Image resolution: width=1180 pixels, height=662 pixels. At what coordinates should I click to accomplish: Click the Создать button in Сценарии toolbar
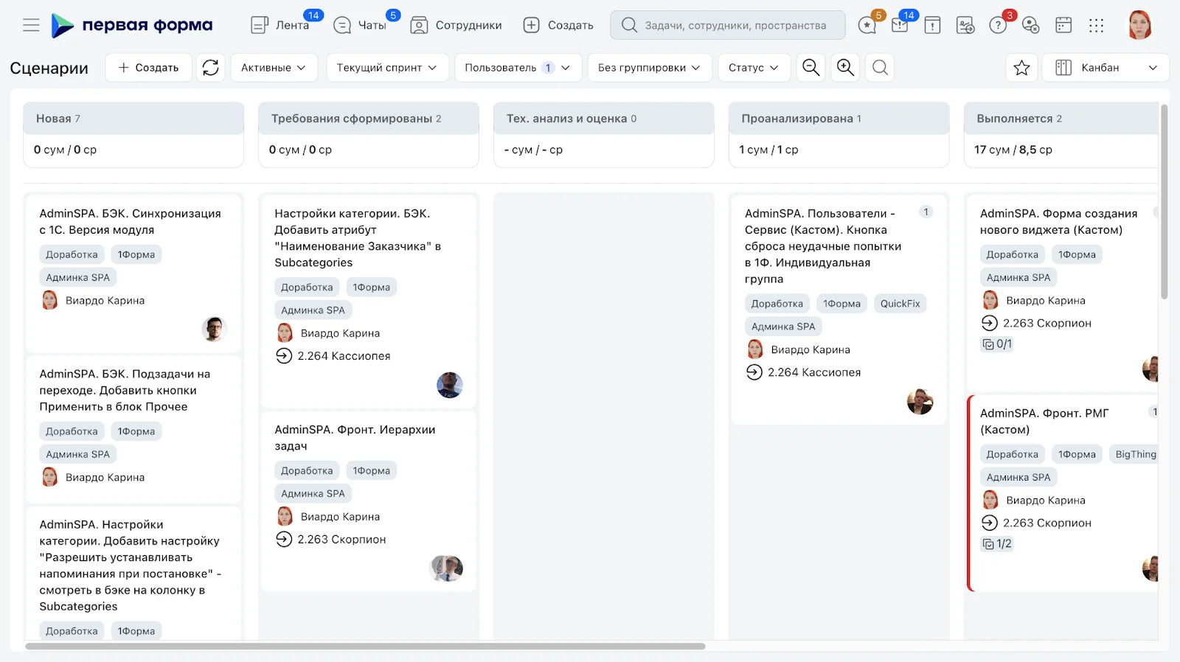(x=149, y=68)
